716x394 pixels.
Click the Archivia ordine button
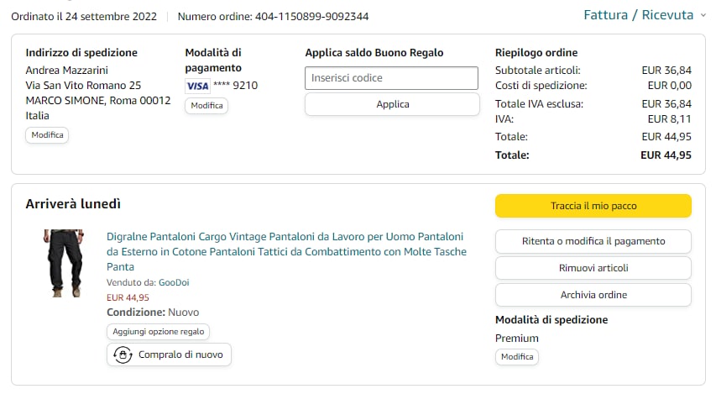click(593, 295)
